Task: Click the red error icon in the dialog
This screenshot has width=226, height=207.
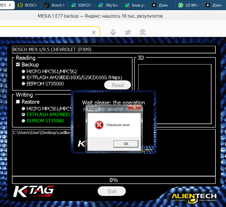Action: pyautogui.click(x=99, y=125)
